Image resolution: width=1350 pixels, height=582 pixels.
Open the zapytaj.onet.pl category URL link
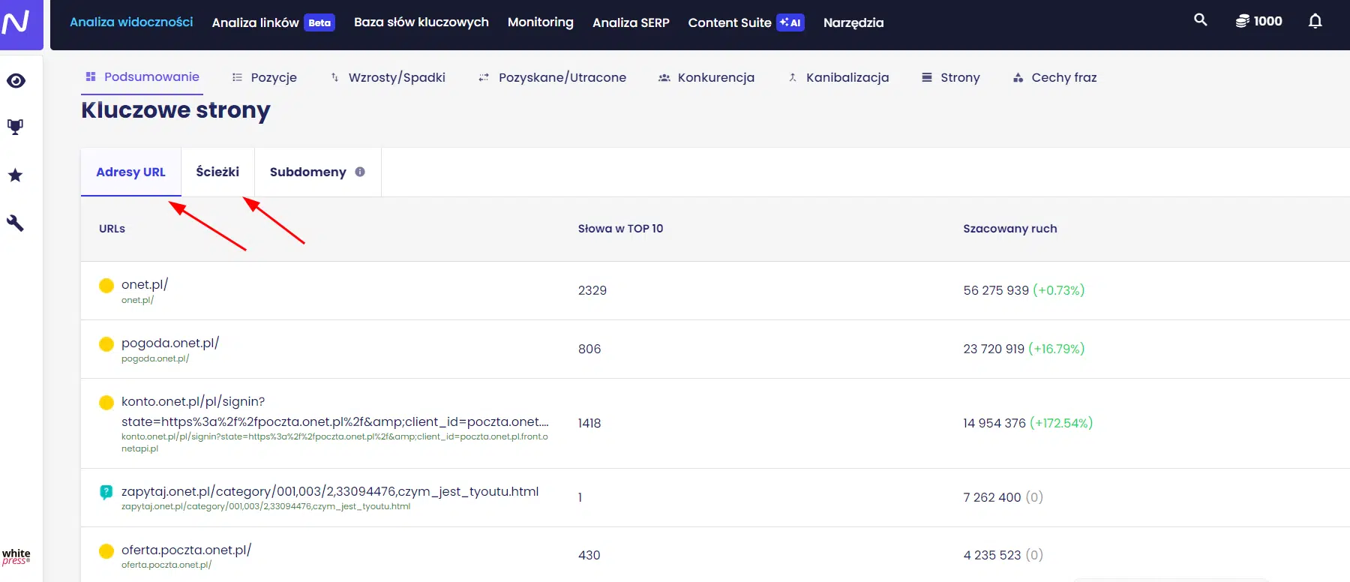[330, 491]
